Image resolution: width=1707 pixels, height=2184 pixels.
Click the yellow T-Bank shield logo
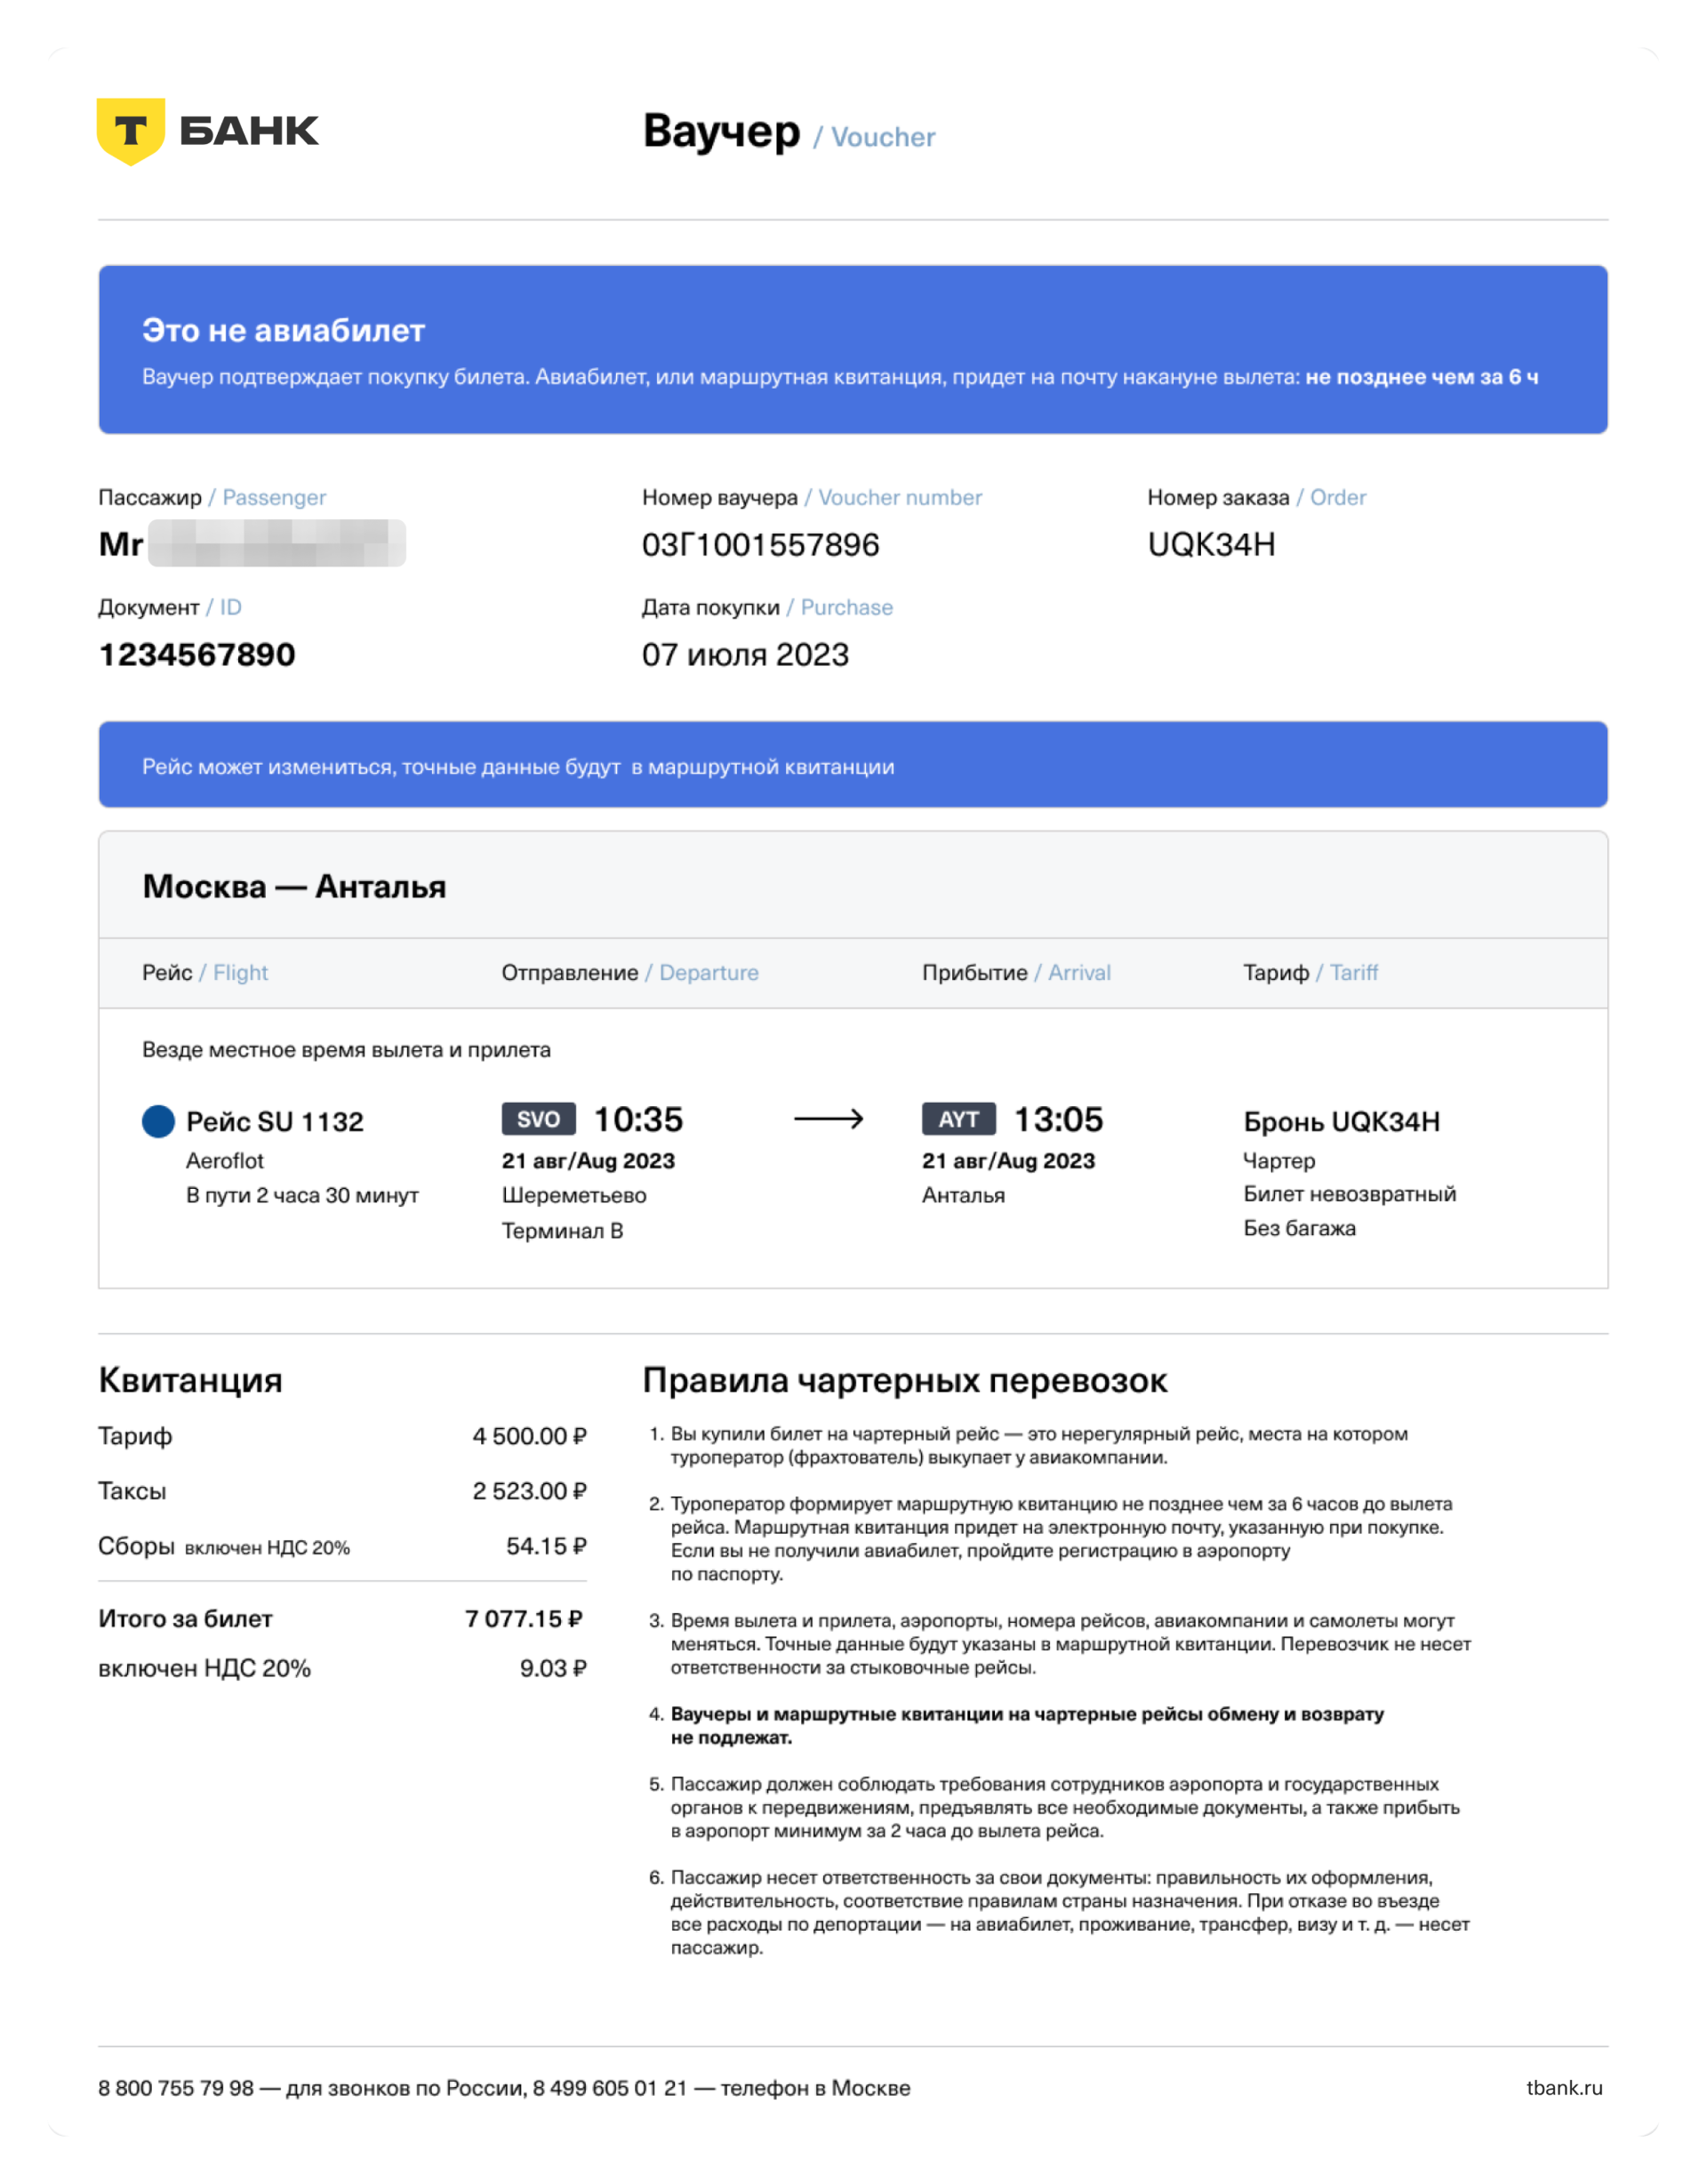coord(130,131)
